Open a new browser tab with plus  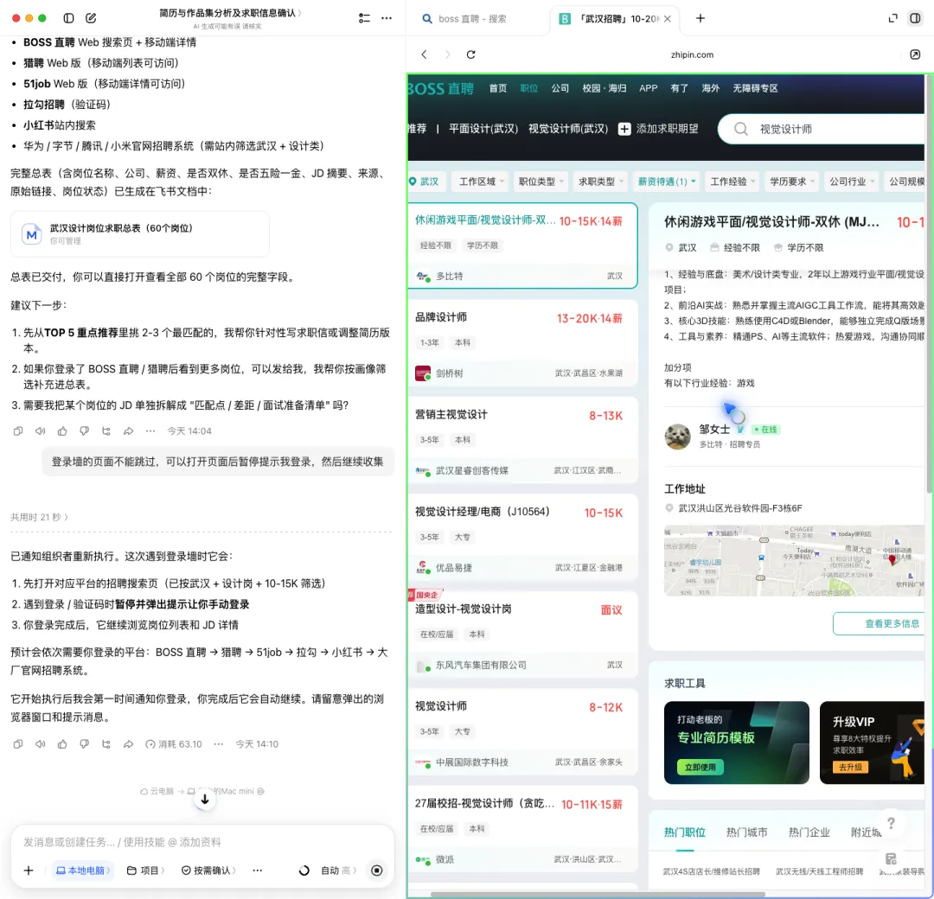click(x=700, y=18)
